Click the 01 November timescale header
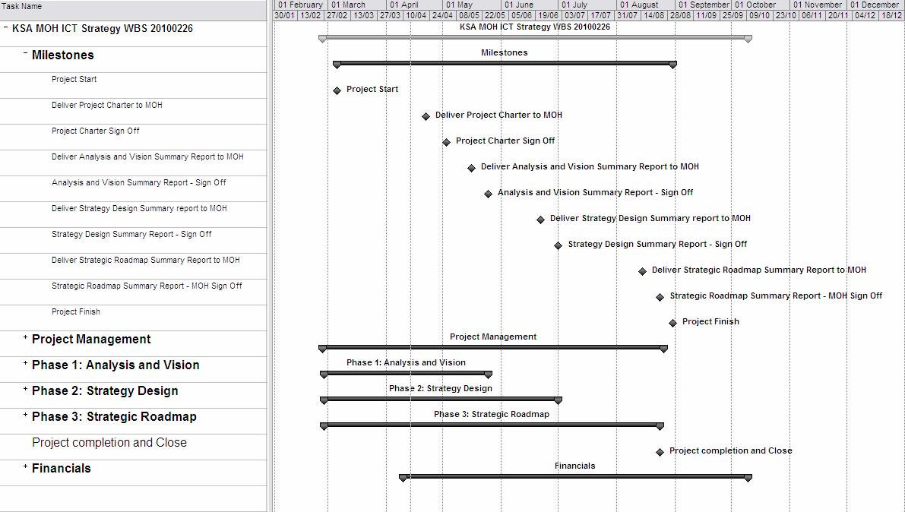The width and height of the screenshot is (905, 512). (818, 5)
